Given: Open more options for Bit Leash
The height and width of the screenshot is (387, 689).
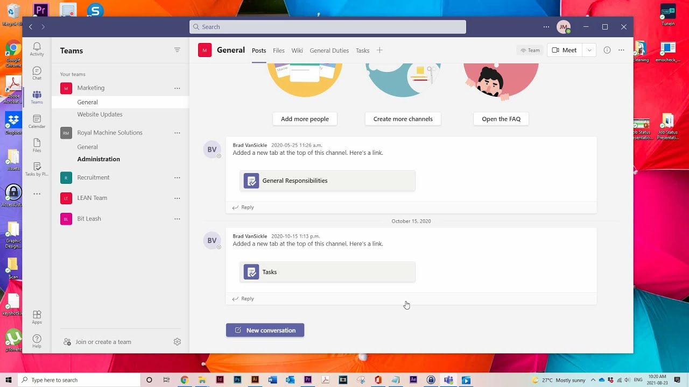Looking at the screenshot, I should coord(177,219).
